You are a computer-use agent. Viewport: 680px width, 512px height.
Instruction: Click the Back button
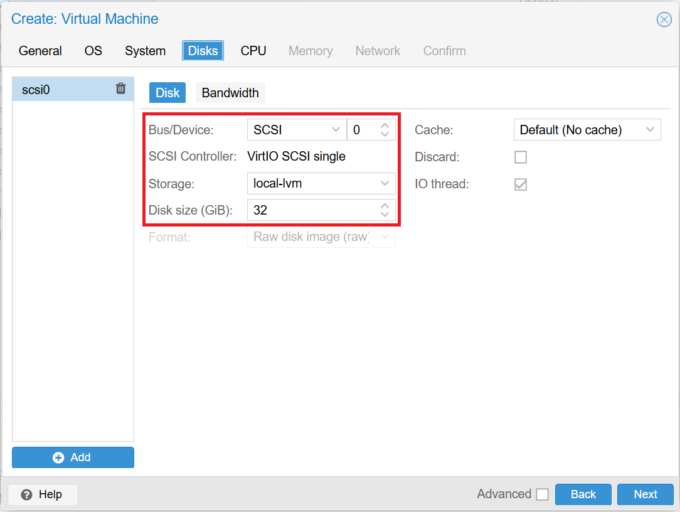[x=583, y=494]
